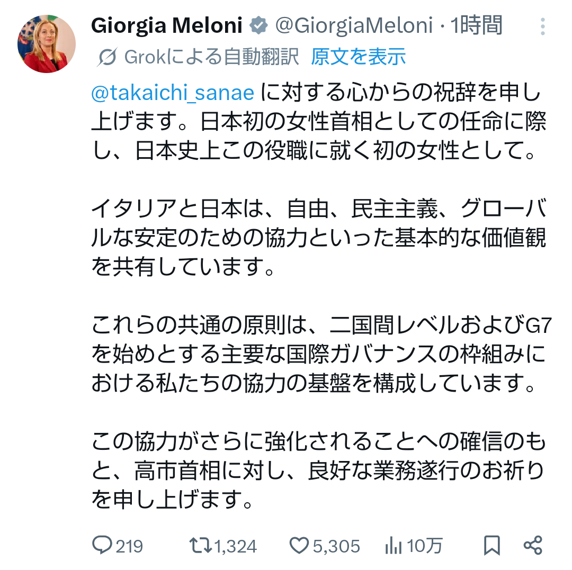Click the 1時間 timestamp
This screenshot has height=570, width=572.
tap(476, 25)
